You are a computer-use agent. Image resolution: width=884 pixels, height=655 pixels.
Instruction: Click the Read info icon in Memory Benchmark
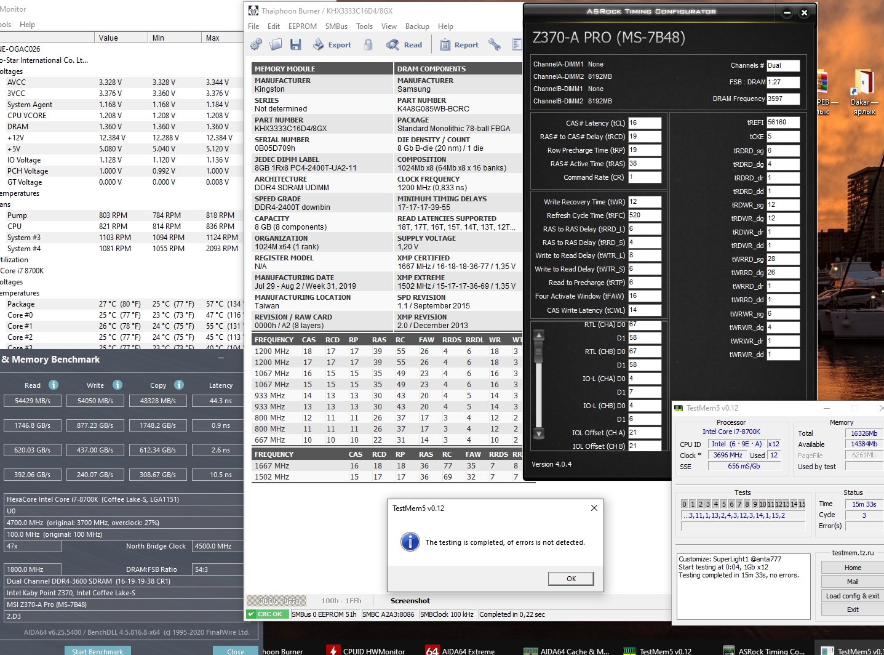pyautogui.click(x=54, y=385)
